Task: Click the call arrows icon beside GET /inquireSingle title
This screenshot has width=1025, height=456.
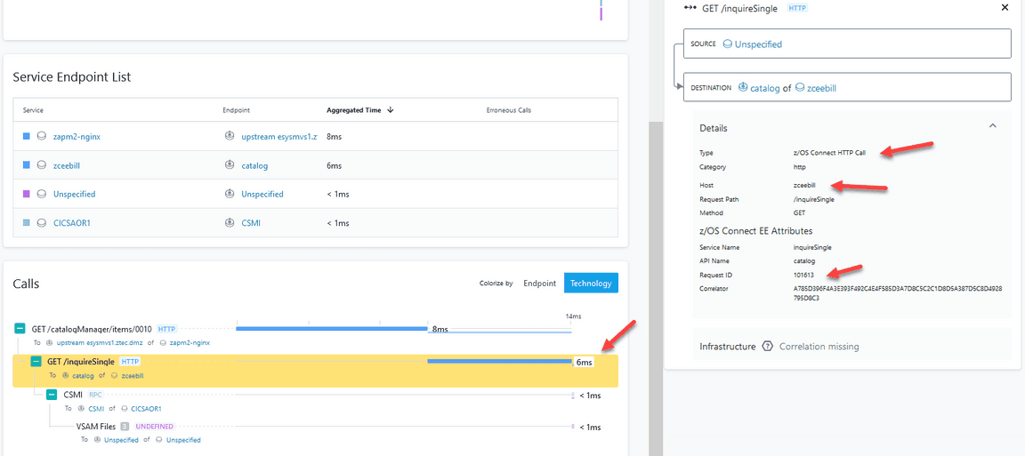Action: (689, 8)
